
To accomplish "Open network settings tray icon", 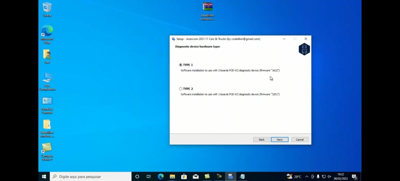I will click(324, 177).
